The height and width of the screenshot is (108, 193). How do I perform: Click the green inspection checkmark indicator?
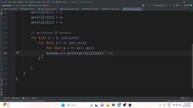(191, 12)
